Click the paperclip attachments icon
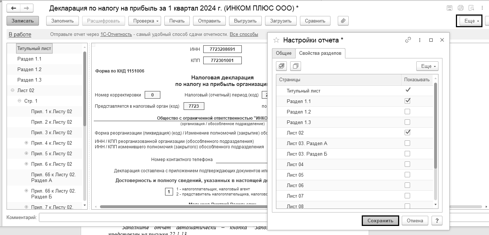This screenshot has width=489, height=235. tap(343, 21)
